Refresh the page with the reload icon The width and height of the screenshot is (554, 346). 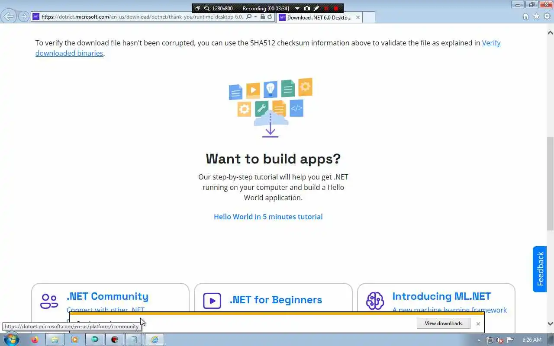(270, 17)
